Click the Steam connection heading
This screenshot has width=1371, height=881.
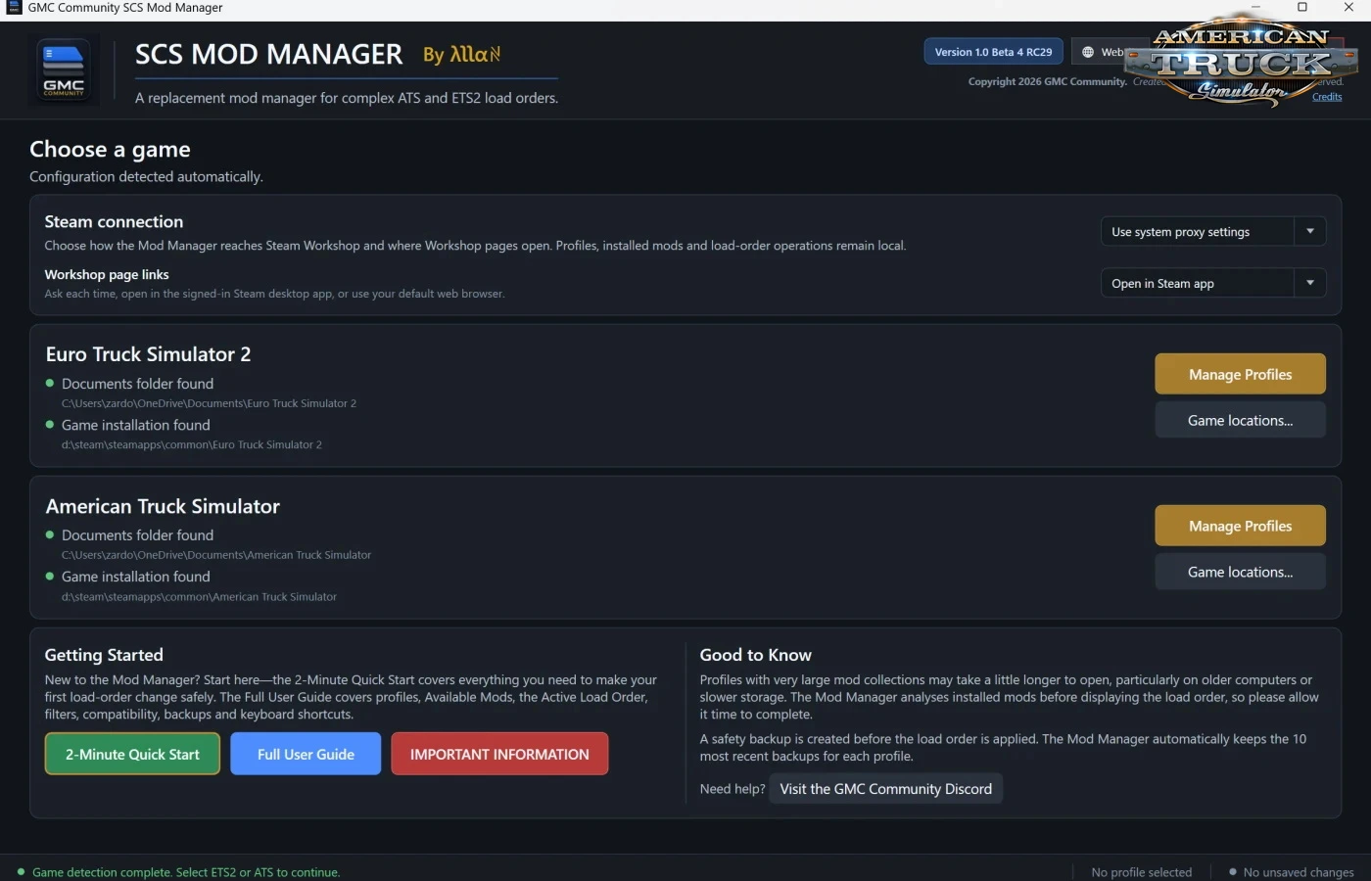tap(114, 222)
